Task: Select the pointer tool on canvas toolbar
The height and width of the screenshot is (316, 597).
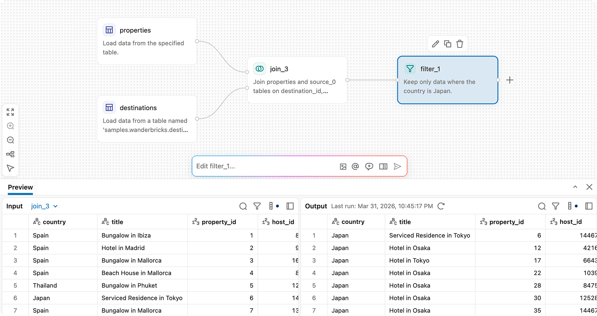Action: point(11,168)
